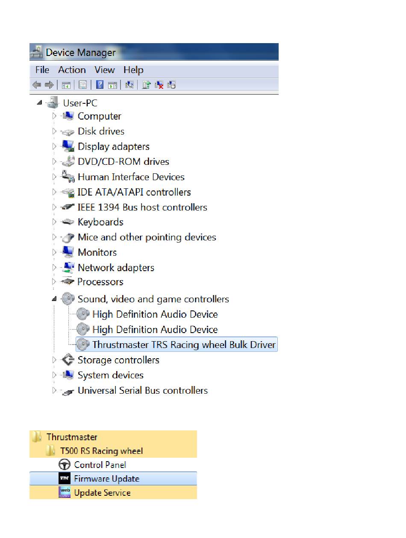The width and height of the screenshot is (406, 538).
Task: Expand the Monitors arrow
Action: tap(54, 252)
